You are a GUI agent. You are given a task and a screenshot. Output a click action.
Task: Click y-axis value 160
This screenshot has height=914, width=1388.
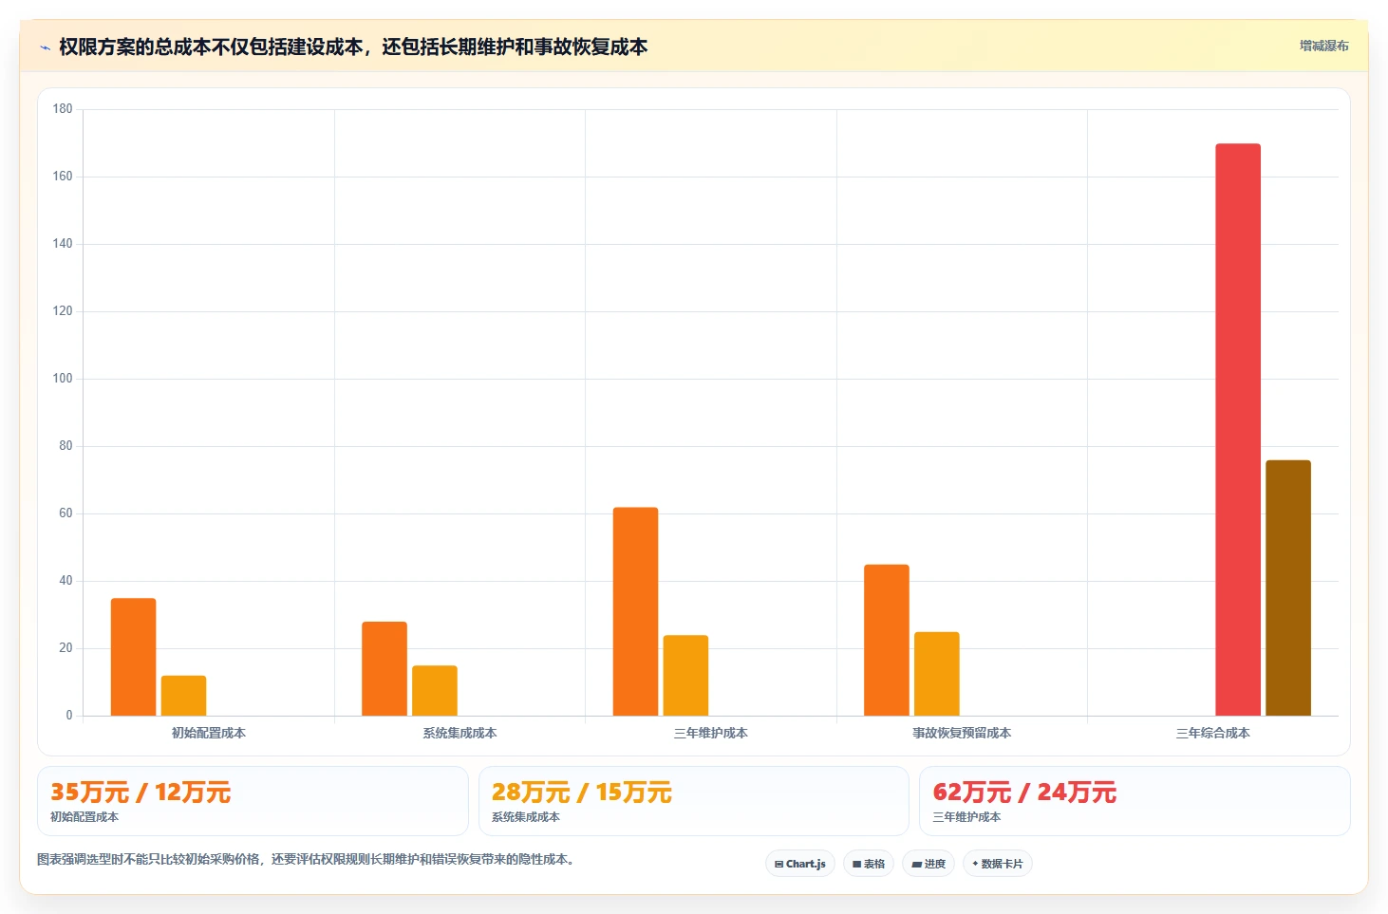click(63, 177)
